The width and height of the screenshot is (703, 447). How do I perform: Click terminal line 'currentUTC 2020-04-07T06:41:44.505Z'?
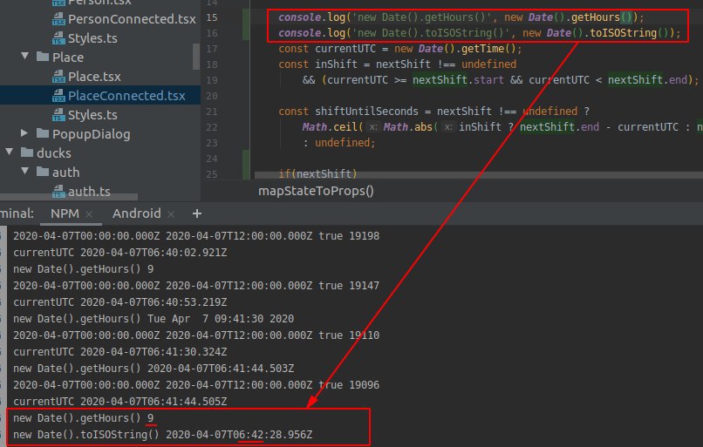pyautogui.click(x=119, y=402)
